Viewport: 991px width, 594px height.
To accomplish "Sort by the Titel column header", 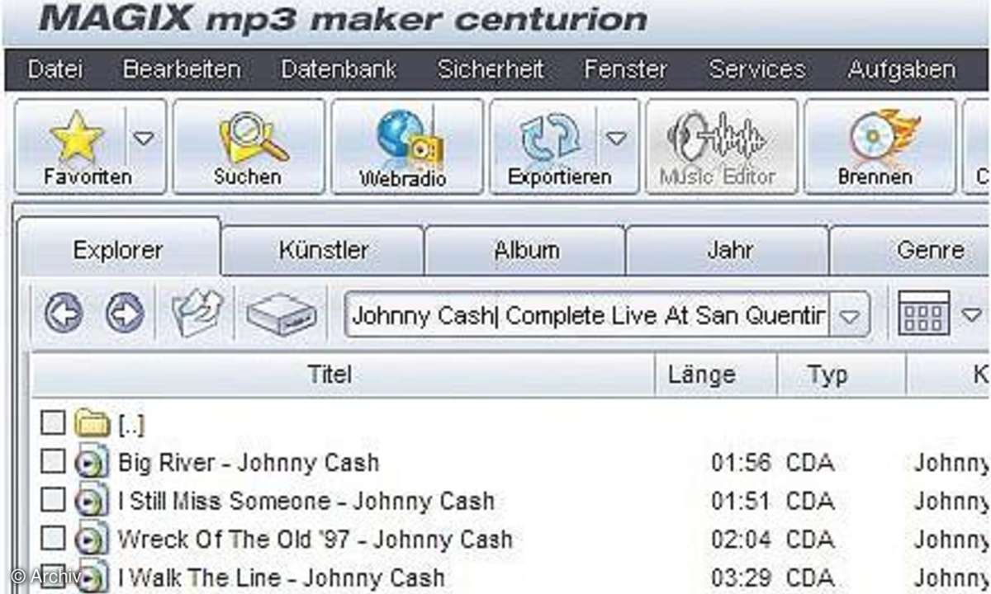I will tap(344, 375).
